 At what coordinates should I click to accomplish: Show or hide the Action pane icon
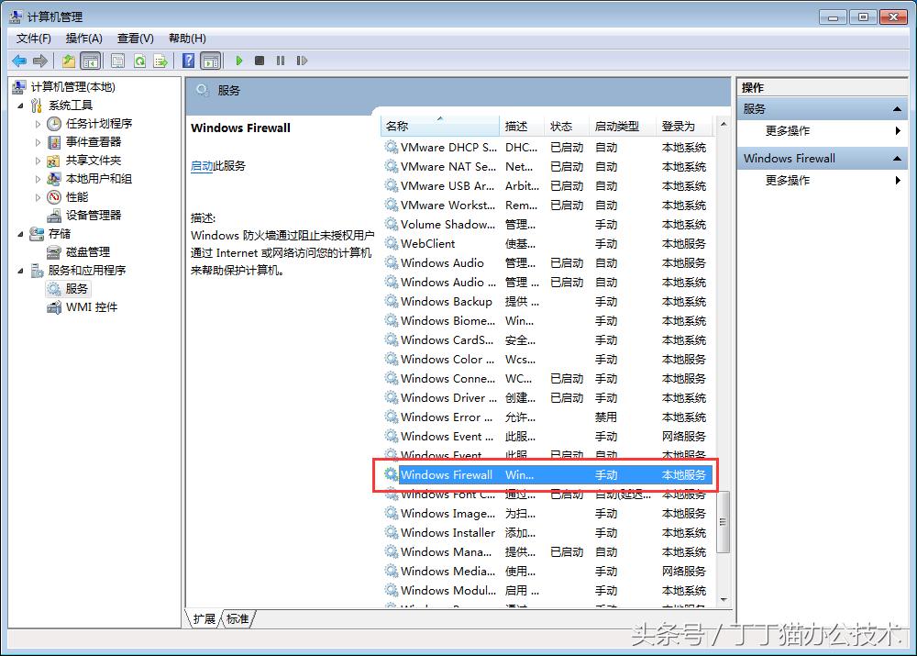[210, 61]
